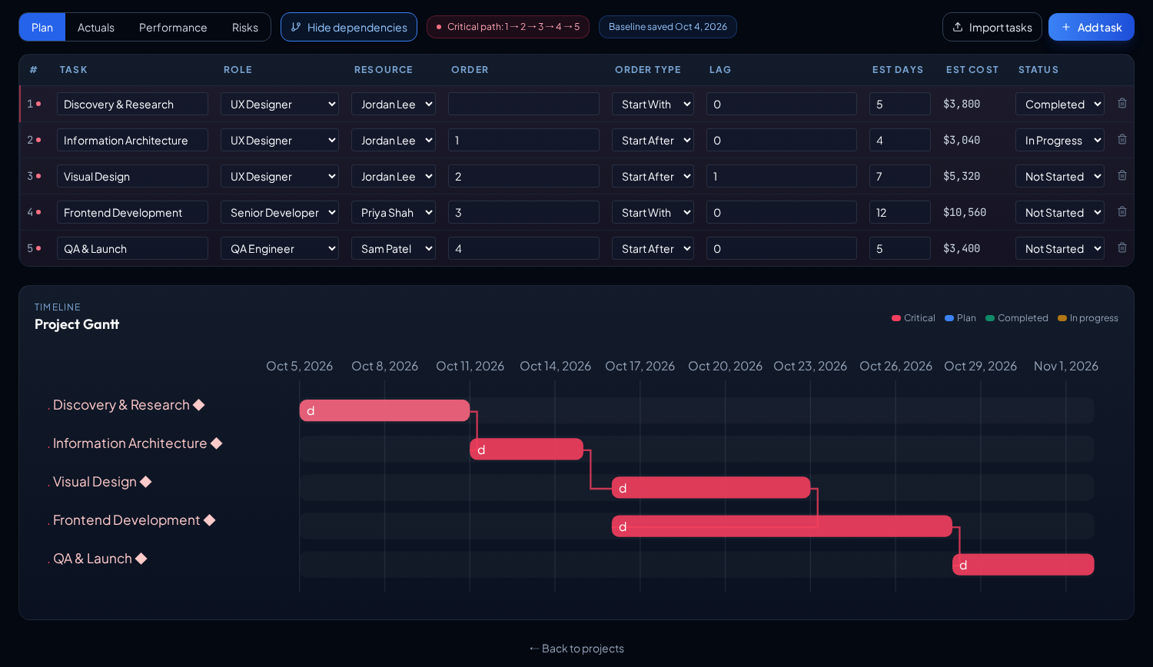Select the QA & Launch Gantt bar
Image resolution: width=1153 pixels, height=667 pixels.
point(1023,564)
